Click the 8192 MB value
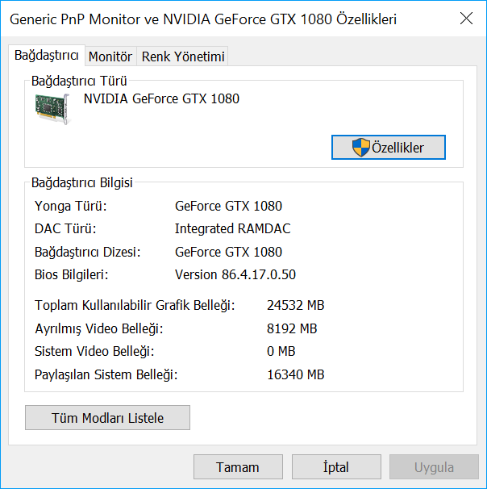Screen dimensions: 487x489 click(x=292, y=328)
